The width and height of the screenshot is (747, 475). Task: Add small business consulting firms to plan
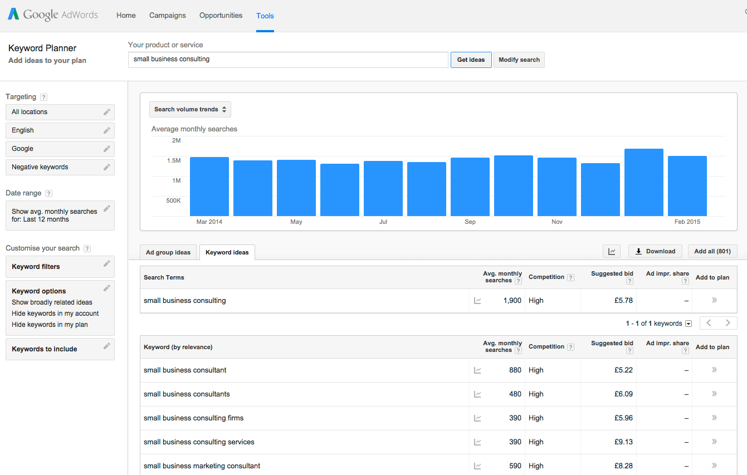pyautogui.click(x=714, y=418)
